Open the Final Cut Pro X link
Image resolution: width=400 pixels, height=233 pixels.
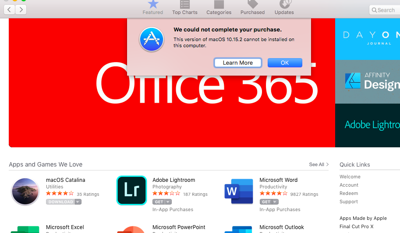356,226
